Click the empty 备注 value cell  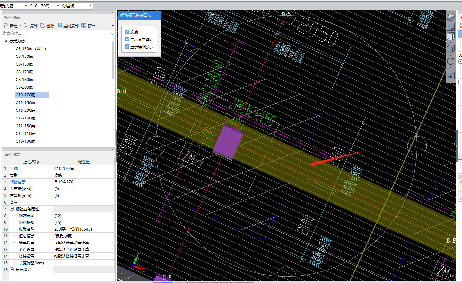(x=84, y=202)
